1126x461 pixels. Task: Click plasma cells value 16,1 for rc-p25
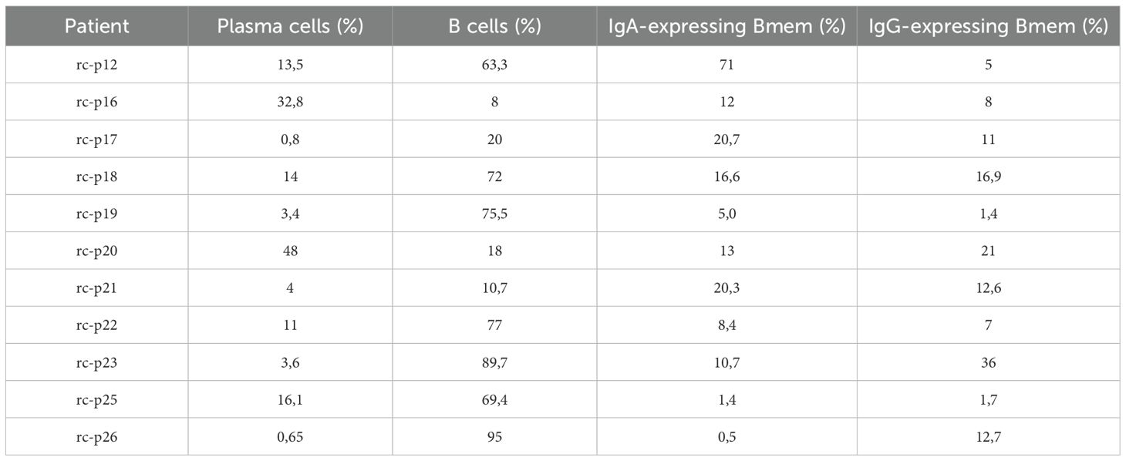tap(290, 399)
